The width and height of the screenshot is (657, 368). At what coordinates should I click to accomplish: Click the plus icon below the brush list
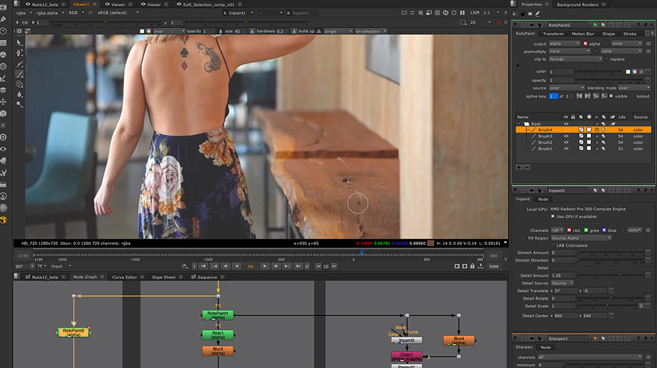click(x=519, y=167)
